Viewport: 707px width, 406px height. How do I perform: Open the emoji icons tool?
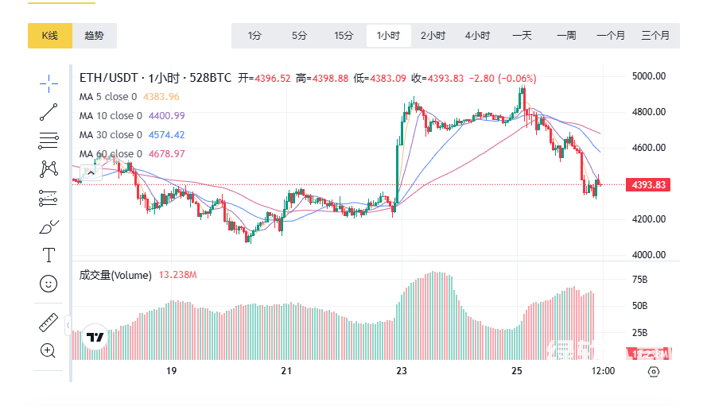tap(49, 284)
